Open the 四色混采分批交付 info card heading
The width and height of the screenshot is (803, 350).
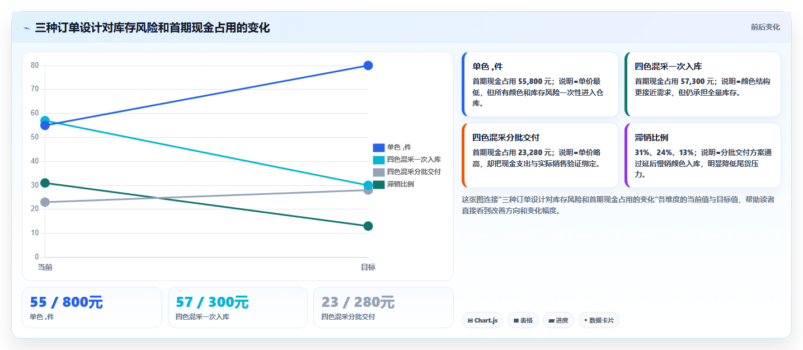(x=506, y=138)
